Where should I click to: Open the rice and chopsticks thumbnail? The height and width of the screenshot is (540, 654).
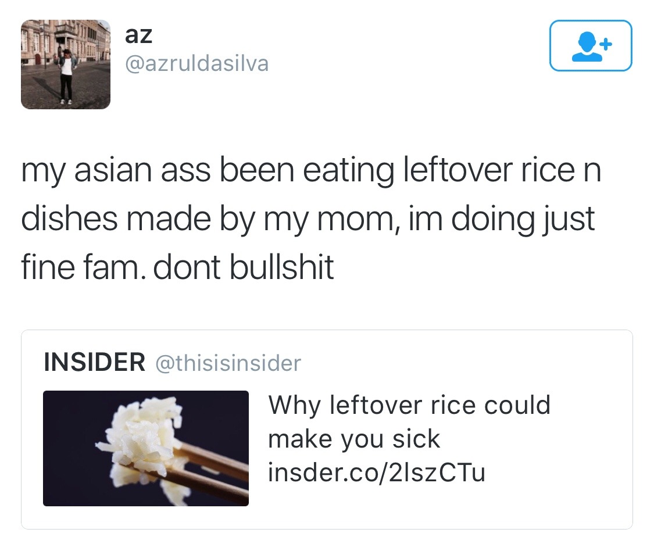coord(146,448)
